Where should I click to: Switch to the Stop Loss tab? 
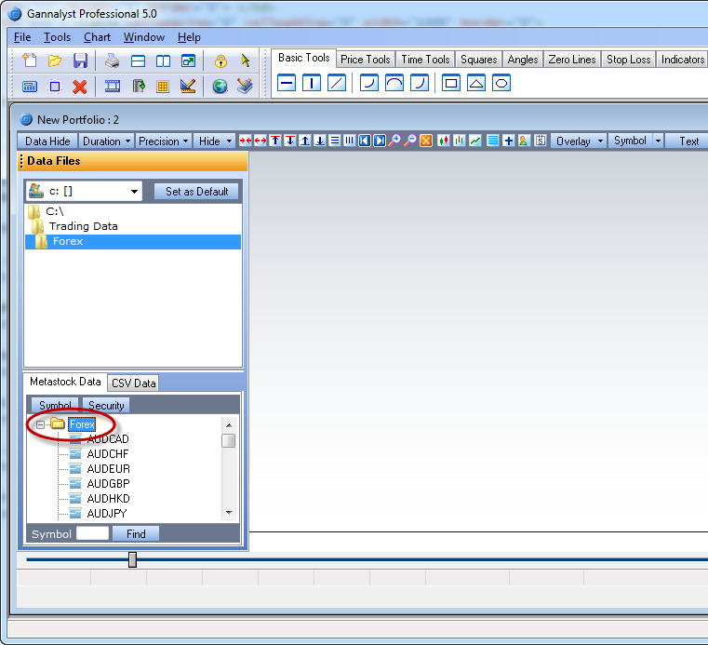click(x=629, y=60)
